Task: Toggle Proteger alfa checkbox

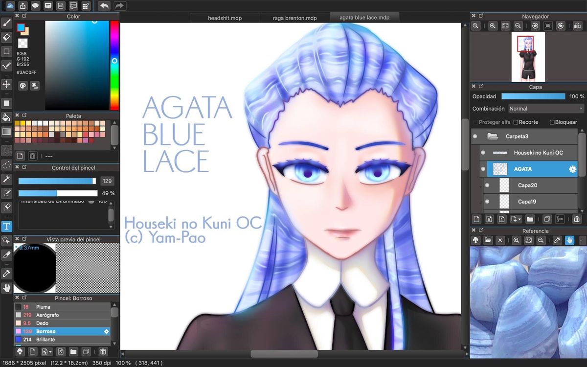Action: tap(476, 122)
